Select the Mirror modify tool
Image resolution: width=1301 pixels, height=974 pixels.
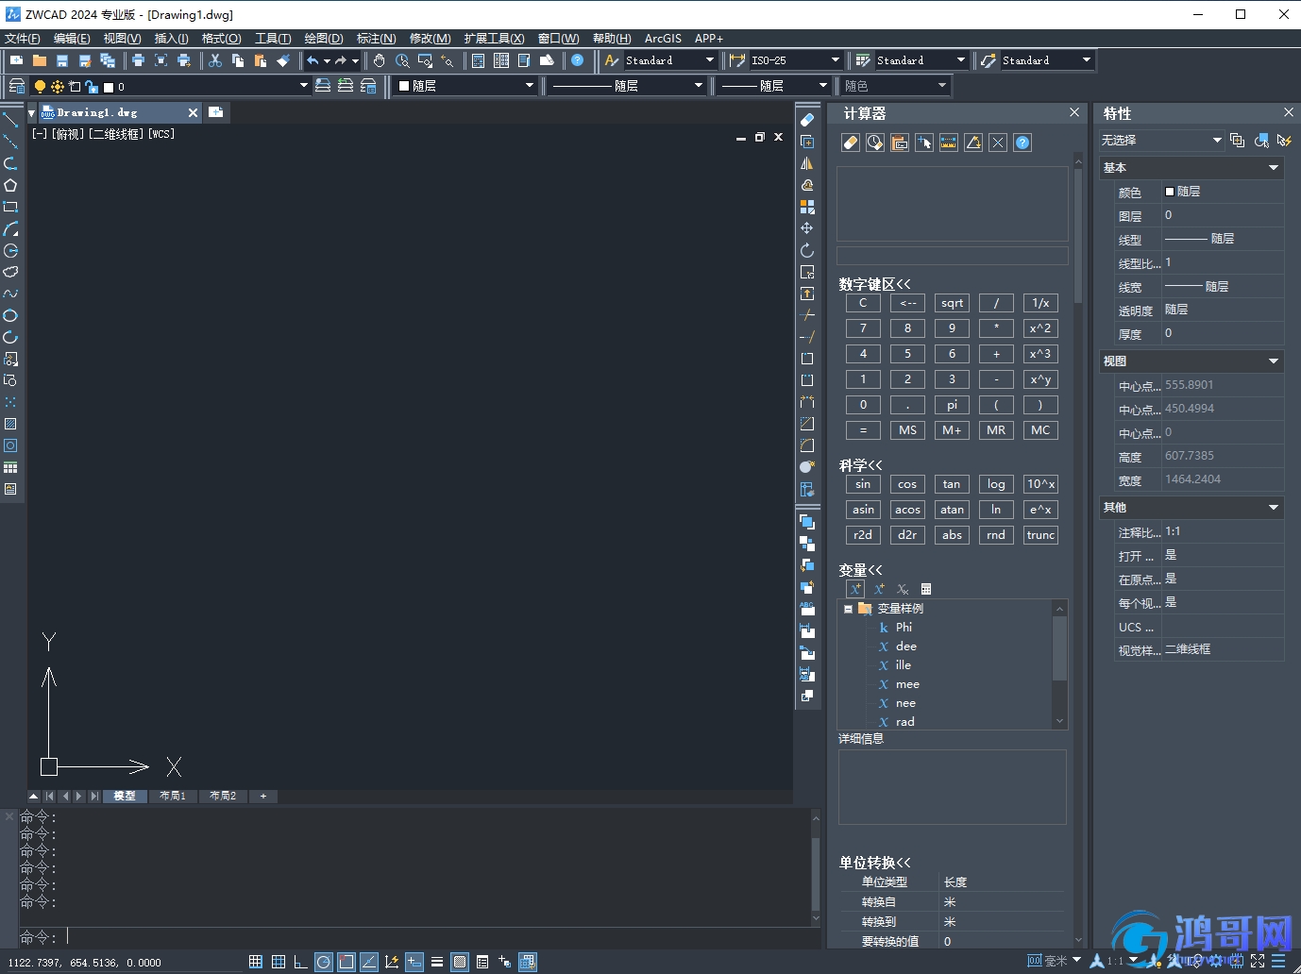pos(807,163)
